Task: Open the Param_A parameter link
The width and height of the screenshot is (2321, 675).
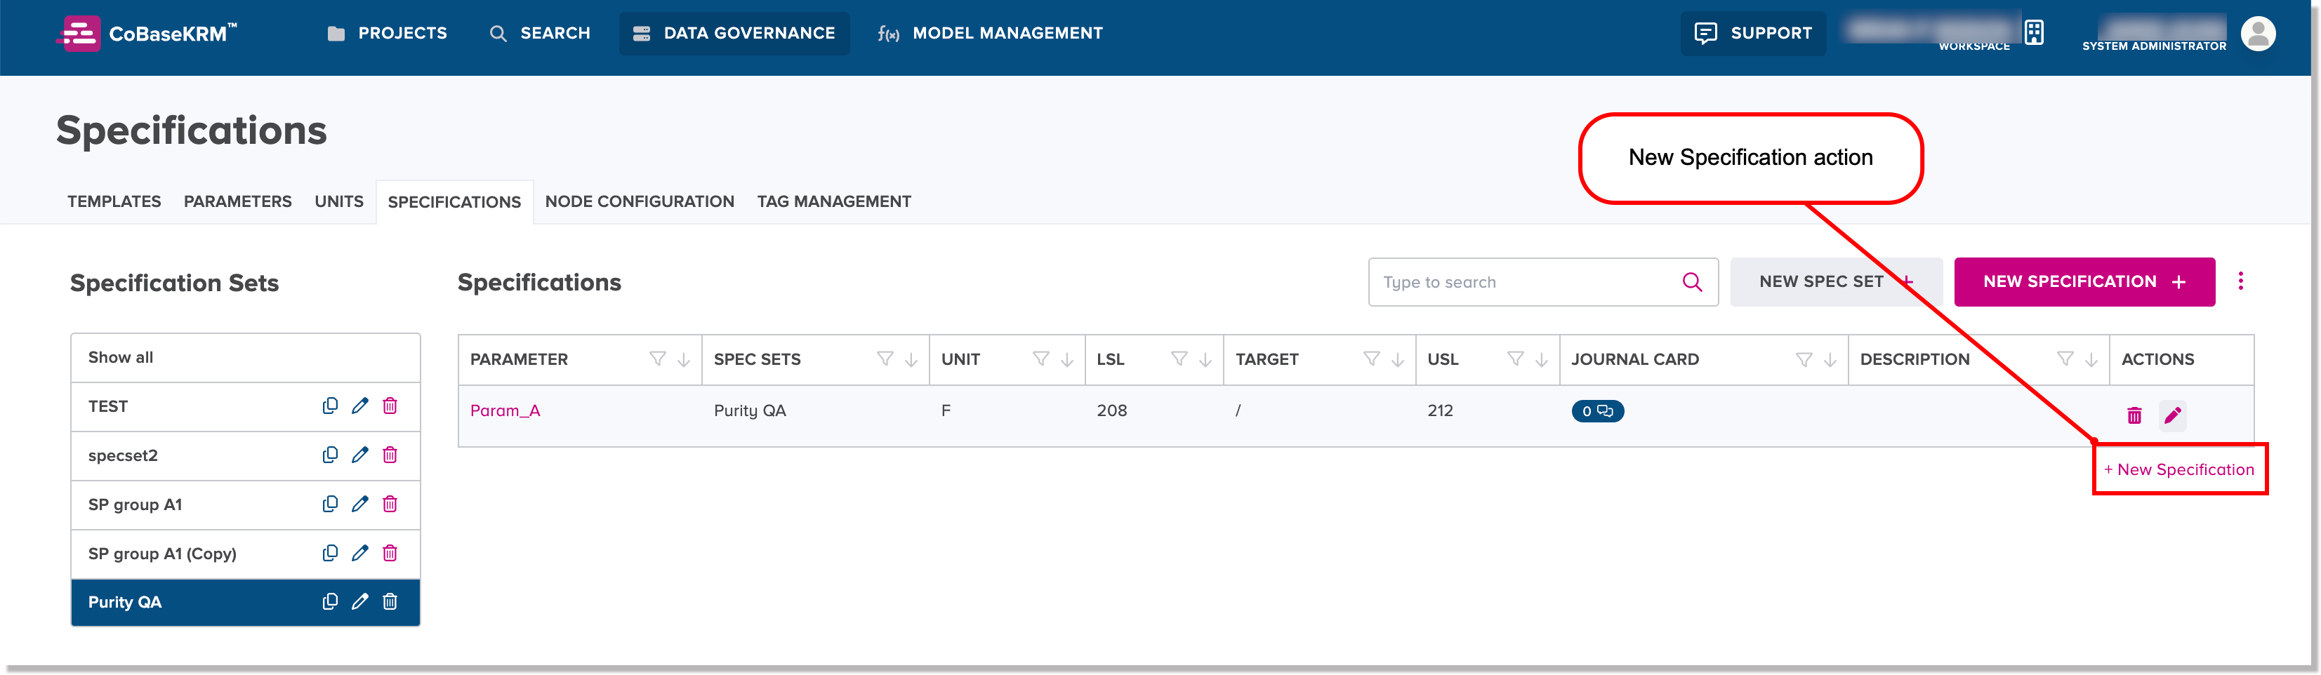Action: [x=505, y=410]
